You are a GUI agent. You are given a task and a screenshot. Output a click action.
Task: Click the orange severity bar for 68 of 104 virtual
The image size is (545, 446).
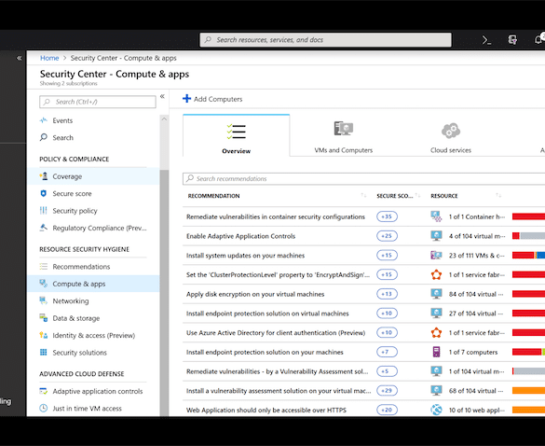click(528, 391)
